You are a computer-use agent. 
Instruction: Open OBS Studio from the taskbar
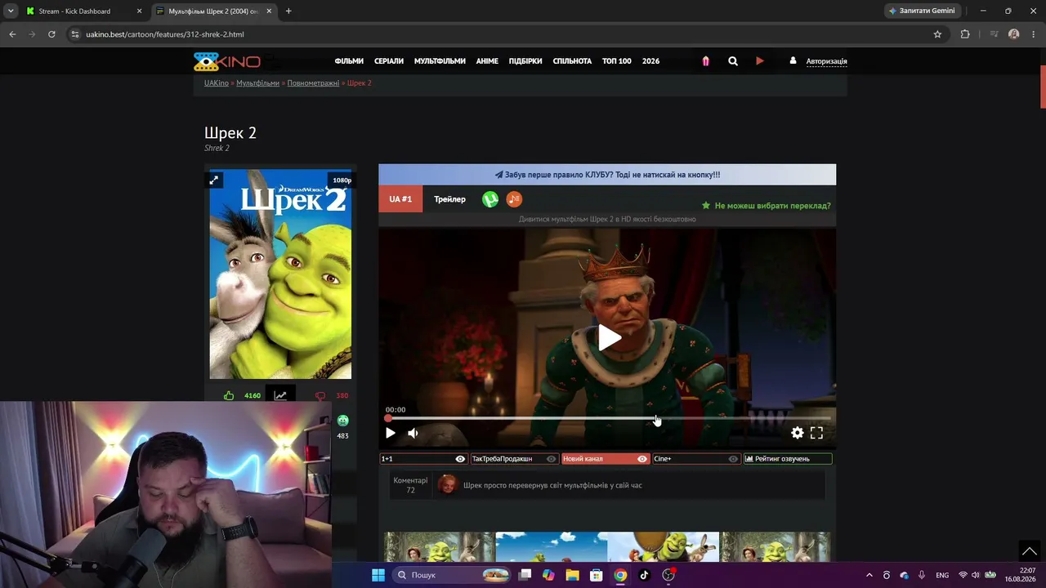[x=668, y=575]
